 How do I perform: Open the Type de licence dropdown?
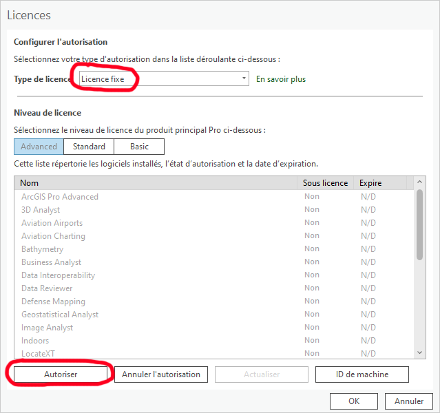pyautogui.click(x=163, y=79)
